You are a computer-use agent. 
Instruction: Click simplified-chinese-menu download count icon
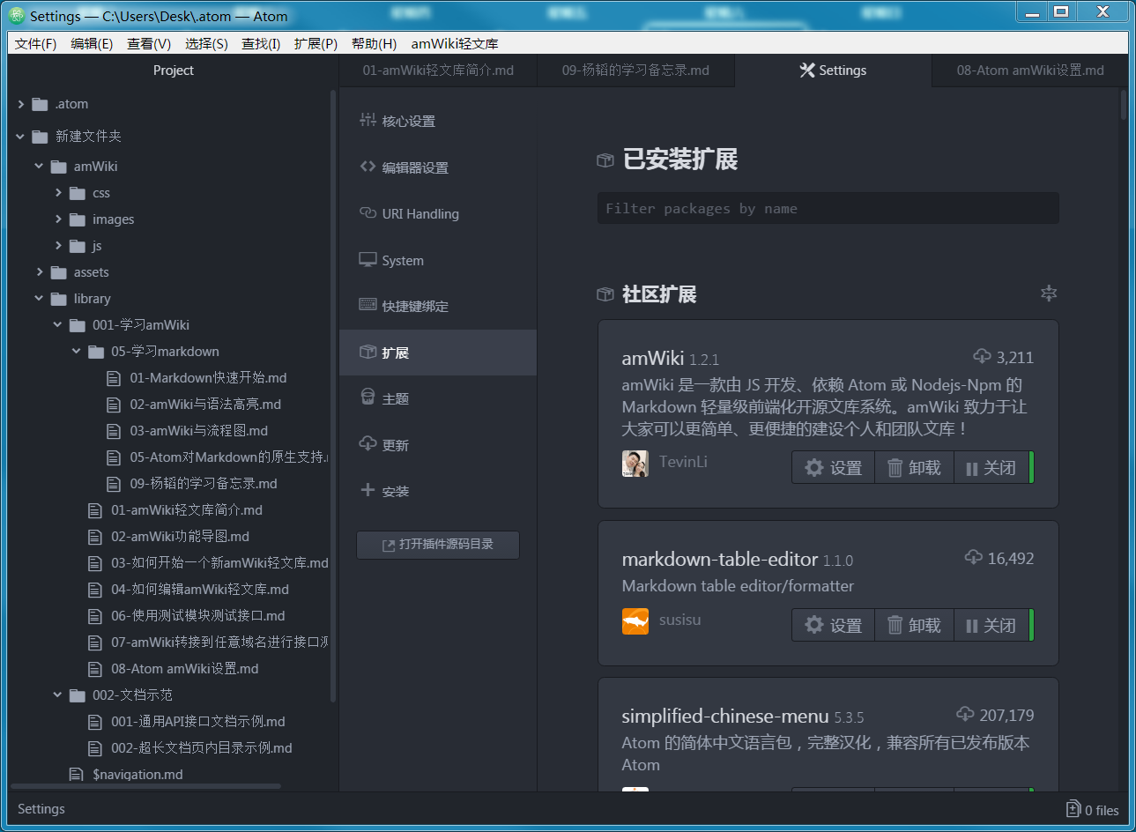[965, 714]
